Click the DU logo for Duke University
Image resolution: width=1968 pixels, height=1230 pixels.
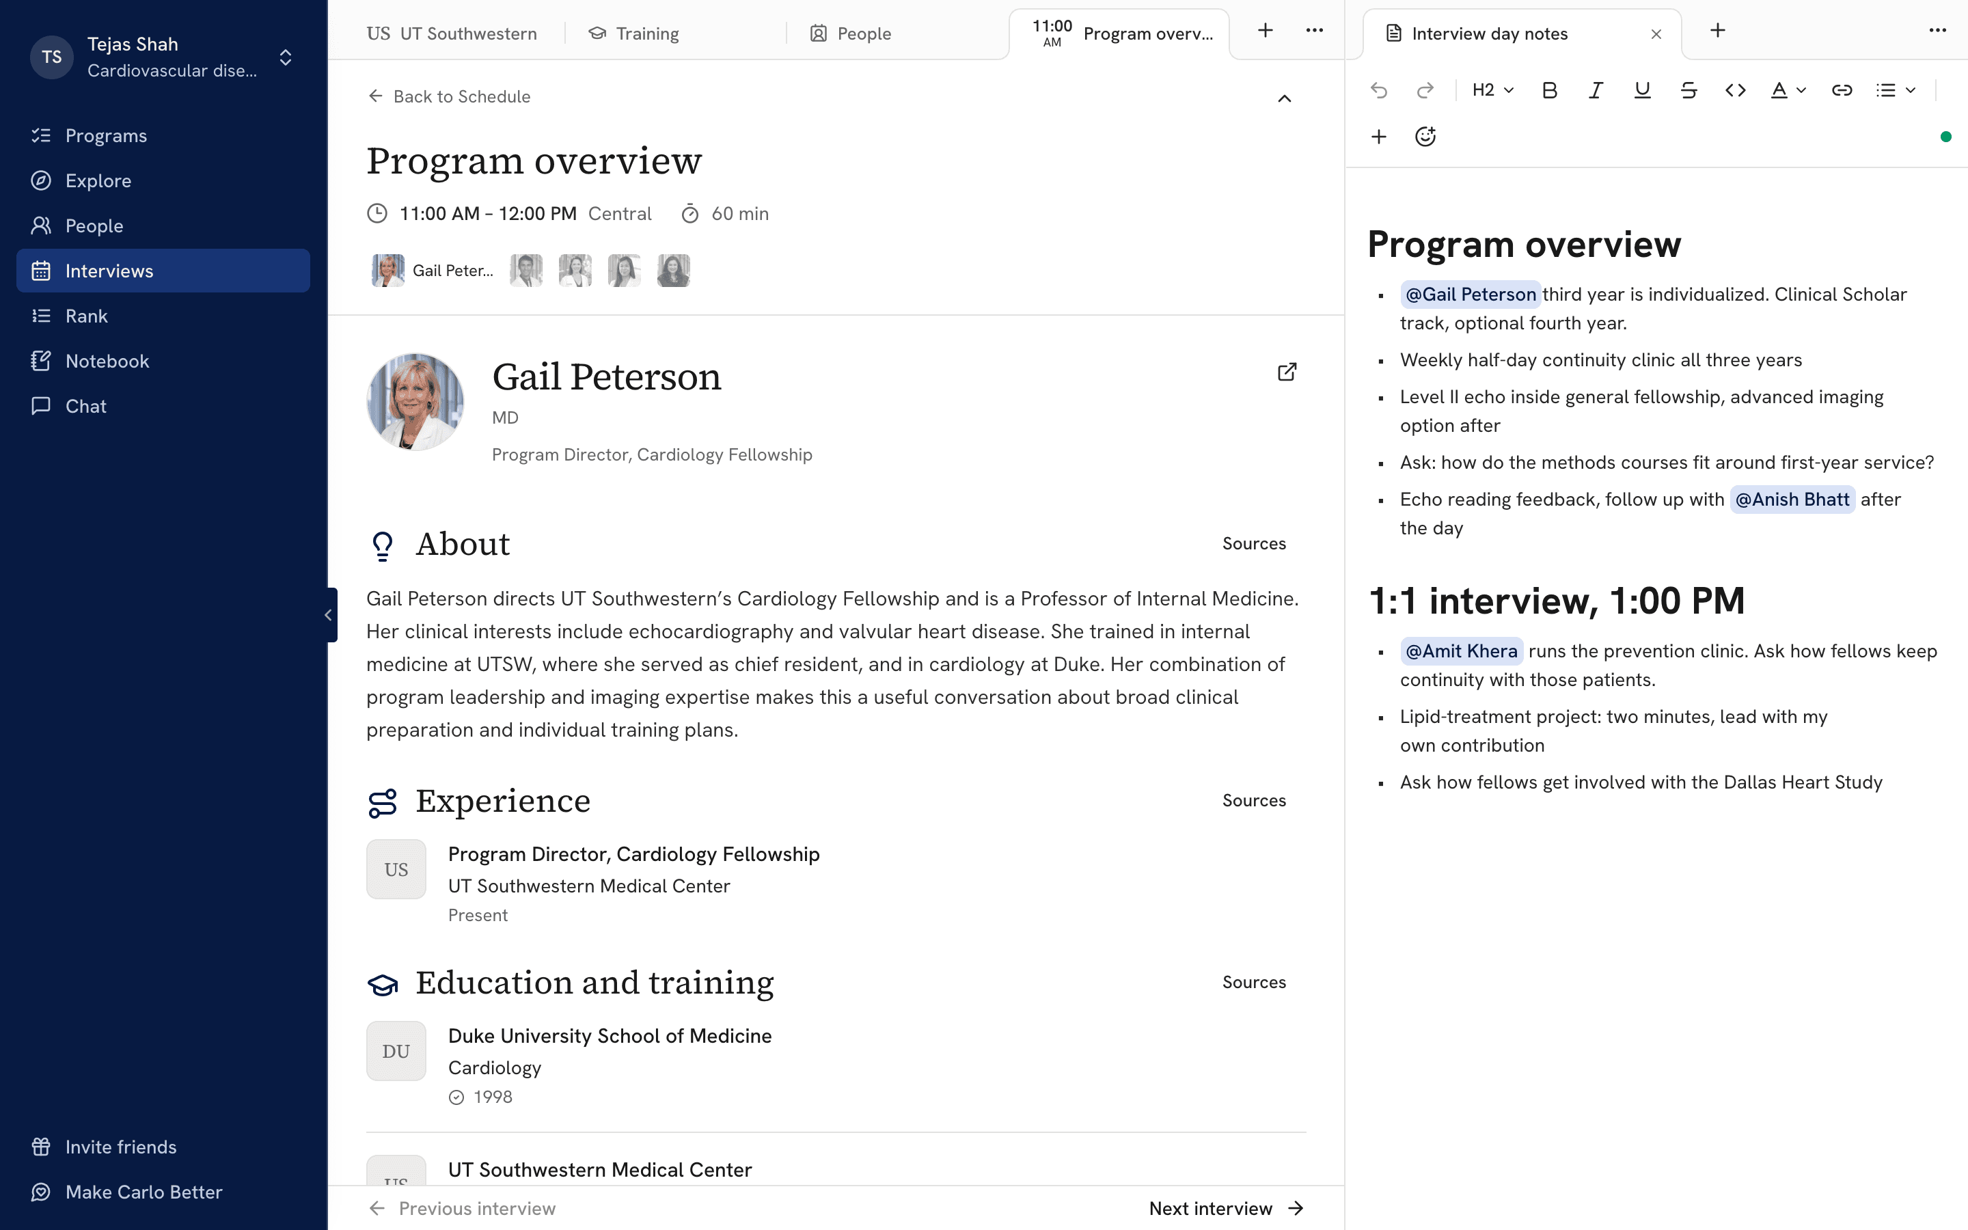click(x=396, y=1051)
